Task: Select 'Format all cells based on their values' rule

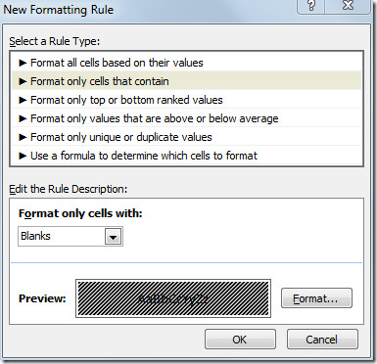Action: 187,63
